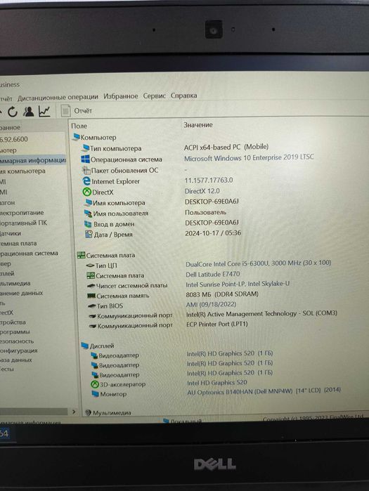
Task: Click the Дисплей group icon
Action: 85,346
